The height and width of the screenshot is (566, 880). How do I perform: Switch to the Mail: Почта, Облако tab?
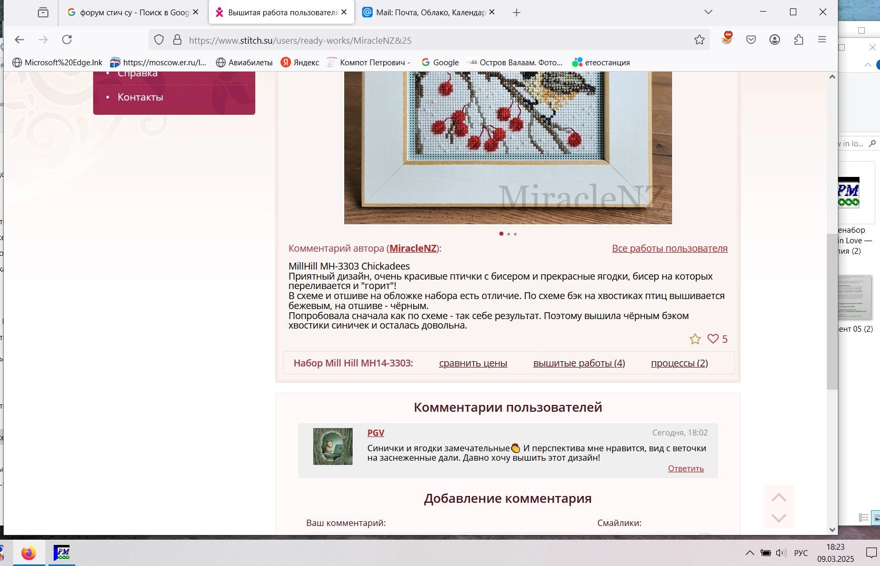coord(430,12)
